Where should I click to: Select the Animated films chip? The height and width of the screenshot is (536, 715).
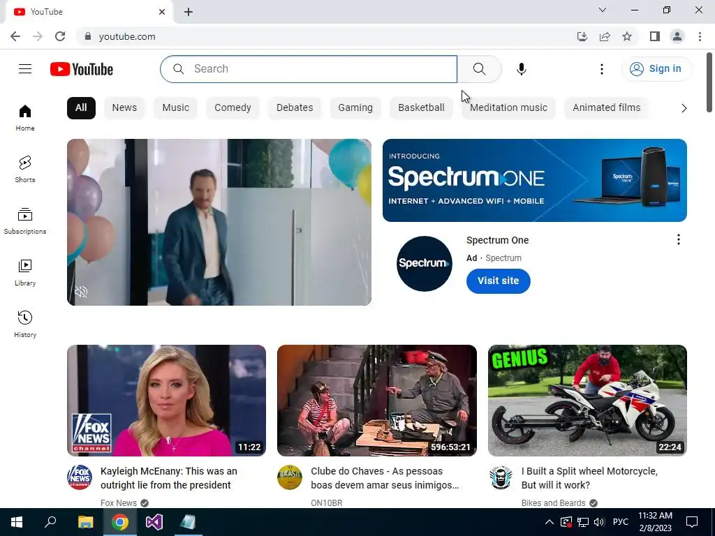[x=607, y=107]
